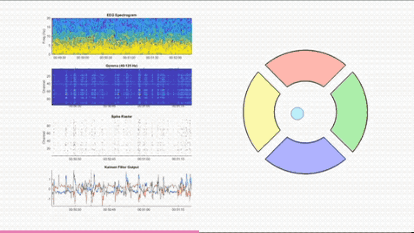Screen dimensions: 414x233
Task: Click the Spike Raster Channel axis label
Action: click(x=44, y=138)
